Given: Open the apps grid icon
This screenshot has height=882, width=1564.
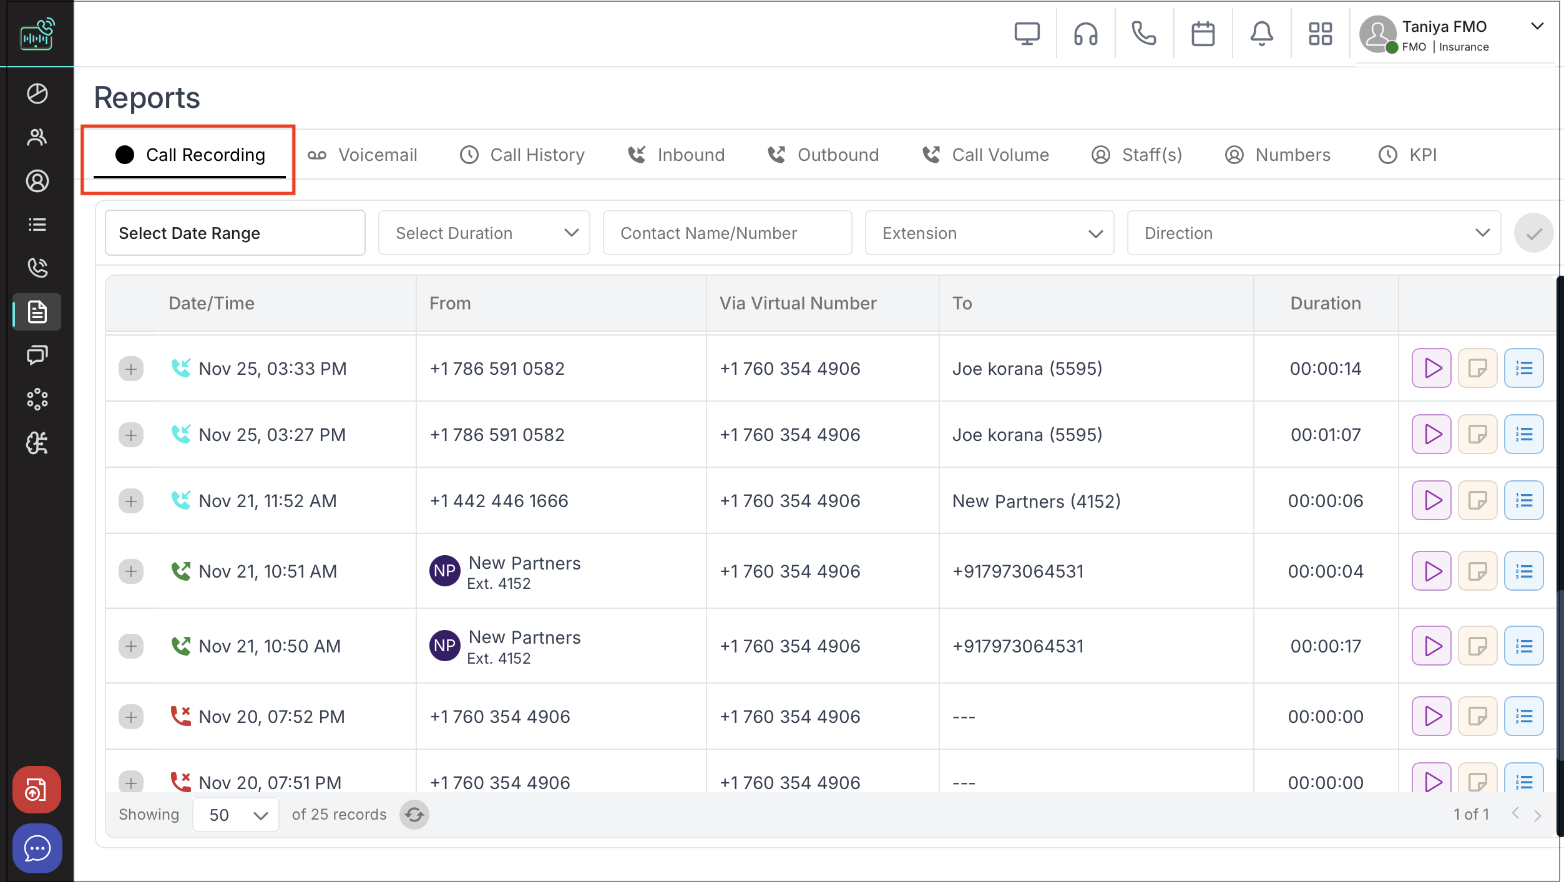Looking at the screenshot, I should point(1320,34).
